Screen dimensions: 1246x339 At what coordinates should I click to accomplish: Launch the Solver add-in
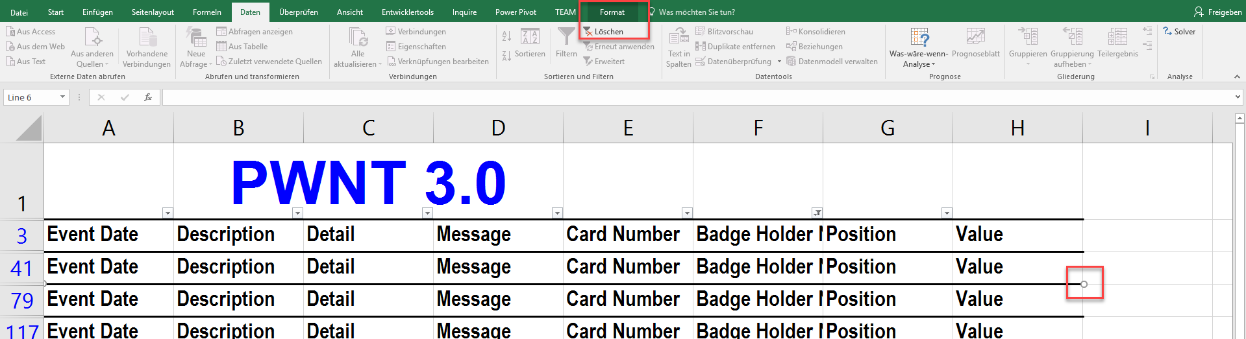tap(1179, 32)
